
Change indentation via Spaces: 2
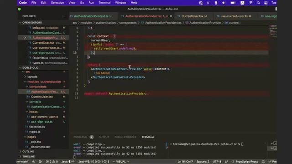point(203,162)
